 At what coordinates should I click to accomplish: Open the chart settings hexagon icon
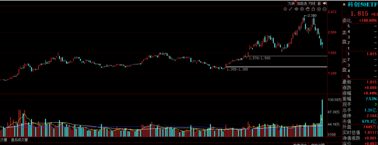[x=285, y=9]
